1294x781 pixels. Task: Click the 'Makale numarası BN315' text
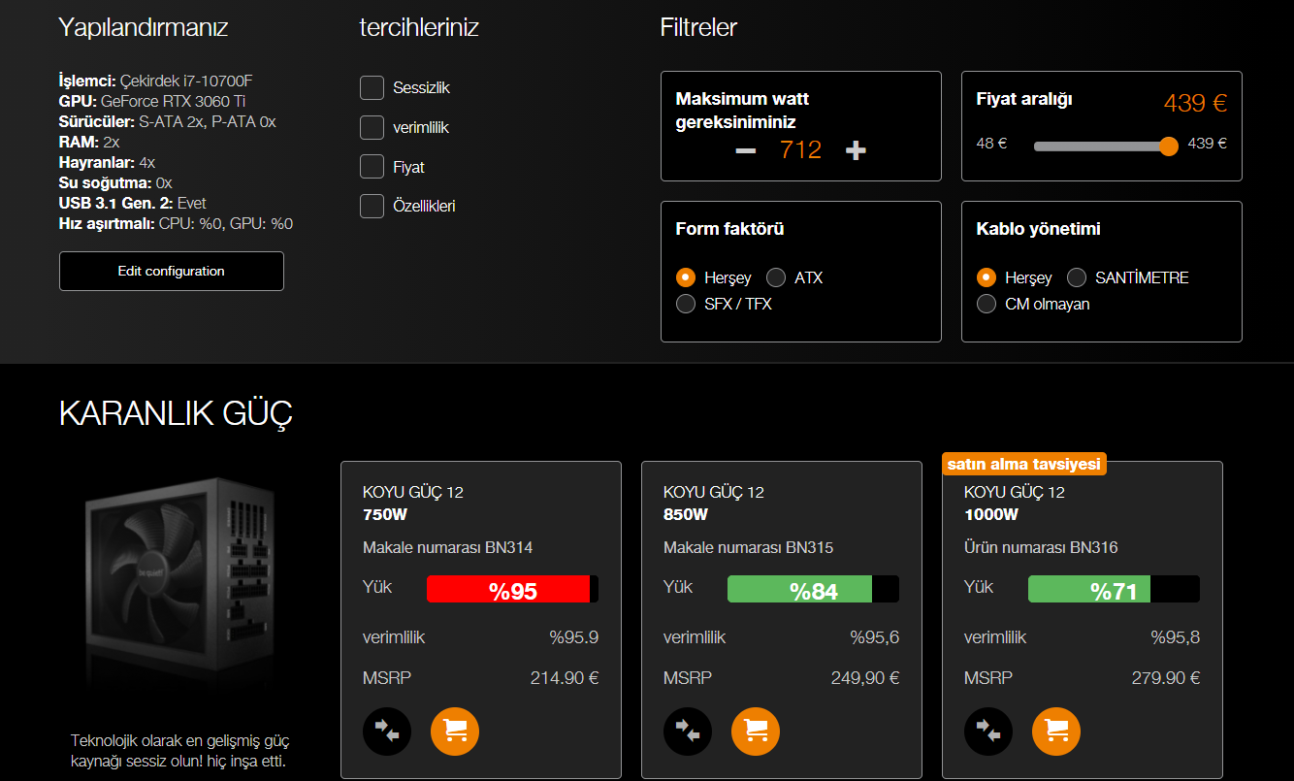pyautogui.click(x=748, y=547)
